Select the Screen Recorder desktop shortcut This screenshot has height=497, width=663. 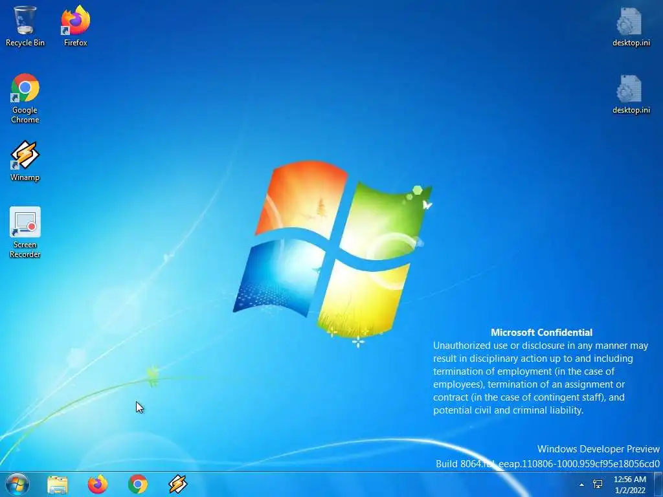tap(25, 232)
